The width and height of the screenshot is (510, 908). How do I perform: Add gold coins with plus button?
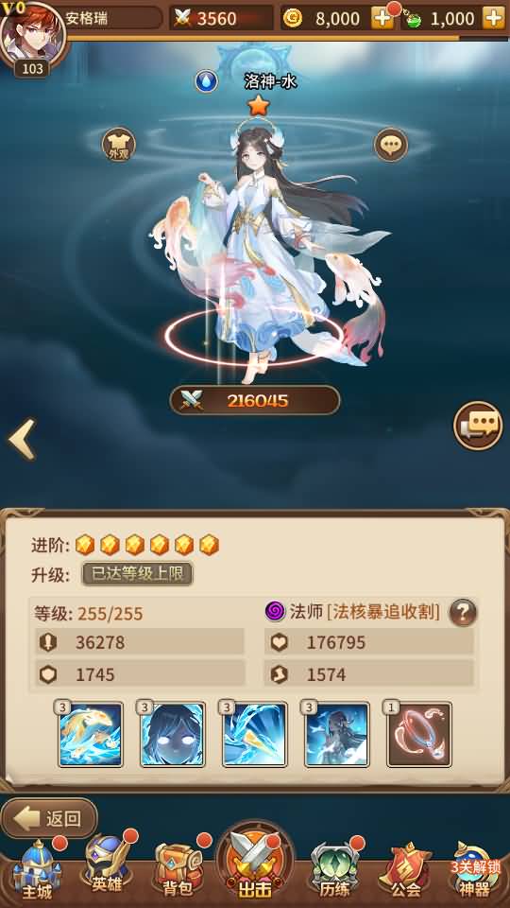pyautogui.click(x=382, y=19)
